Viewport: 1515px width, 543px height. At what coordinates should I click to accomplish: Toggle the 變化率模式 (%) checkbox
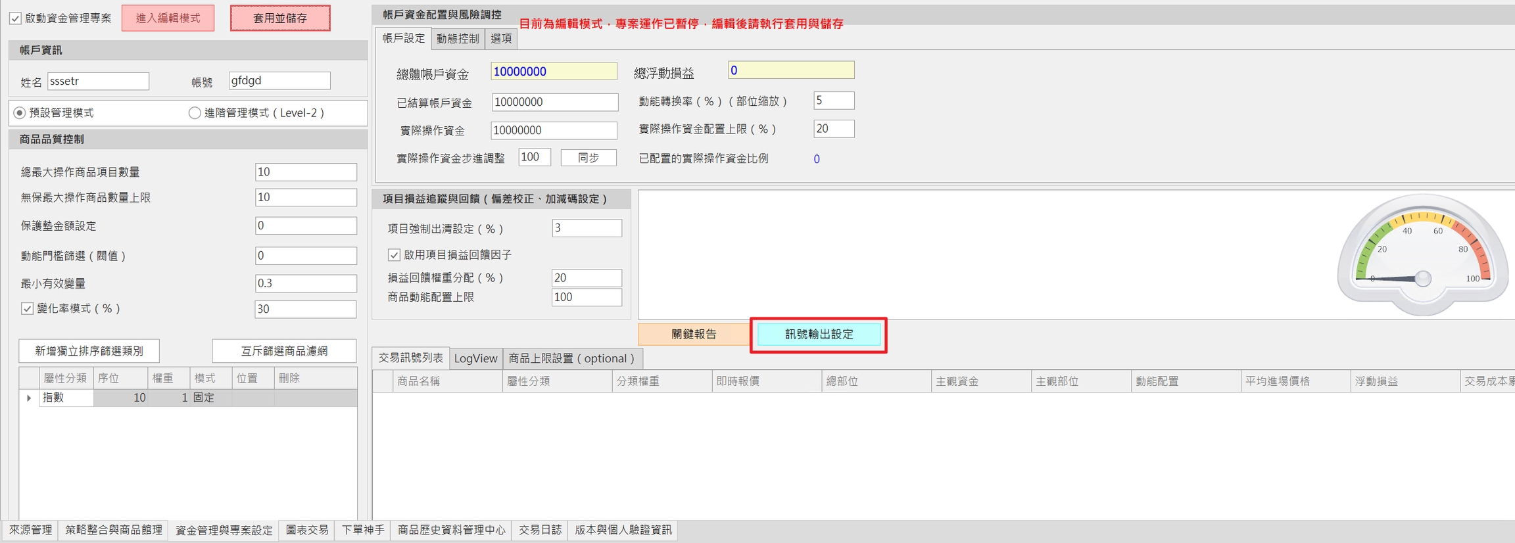pos(28,308)
